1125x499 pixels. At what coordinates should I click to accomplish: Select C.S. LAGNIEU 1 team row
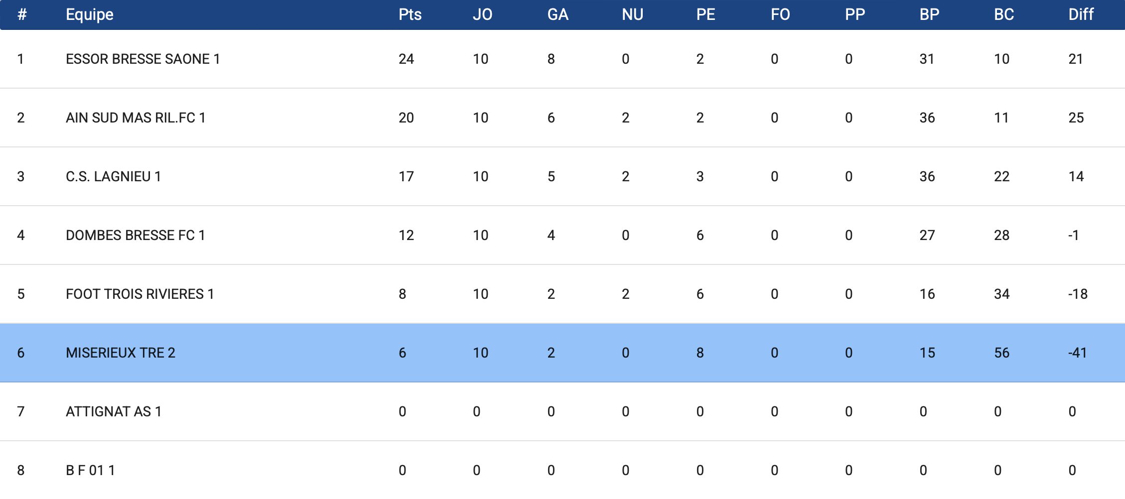[562, 177]
